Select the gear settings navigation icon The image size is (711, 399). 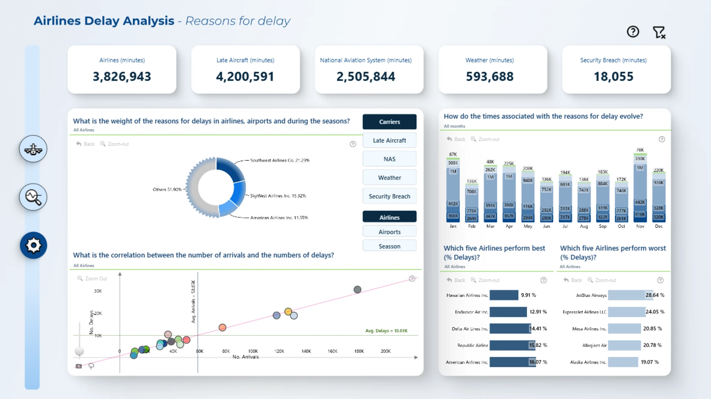point(33,245)
